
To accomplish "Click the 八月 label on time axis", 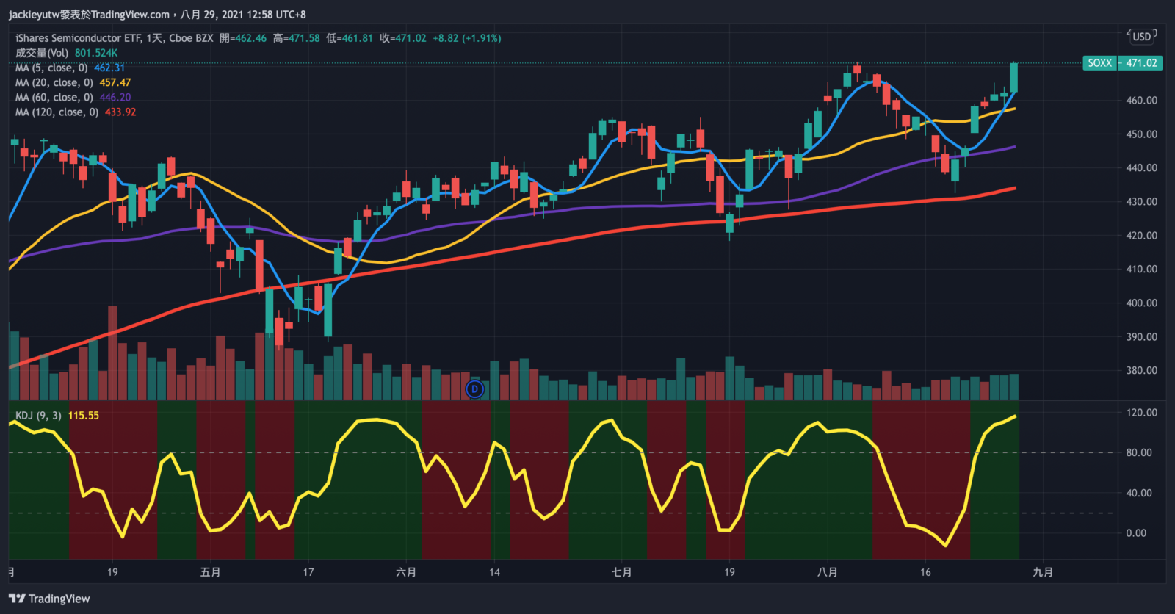I will pyautogui.click(x=827, y=572).
